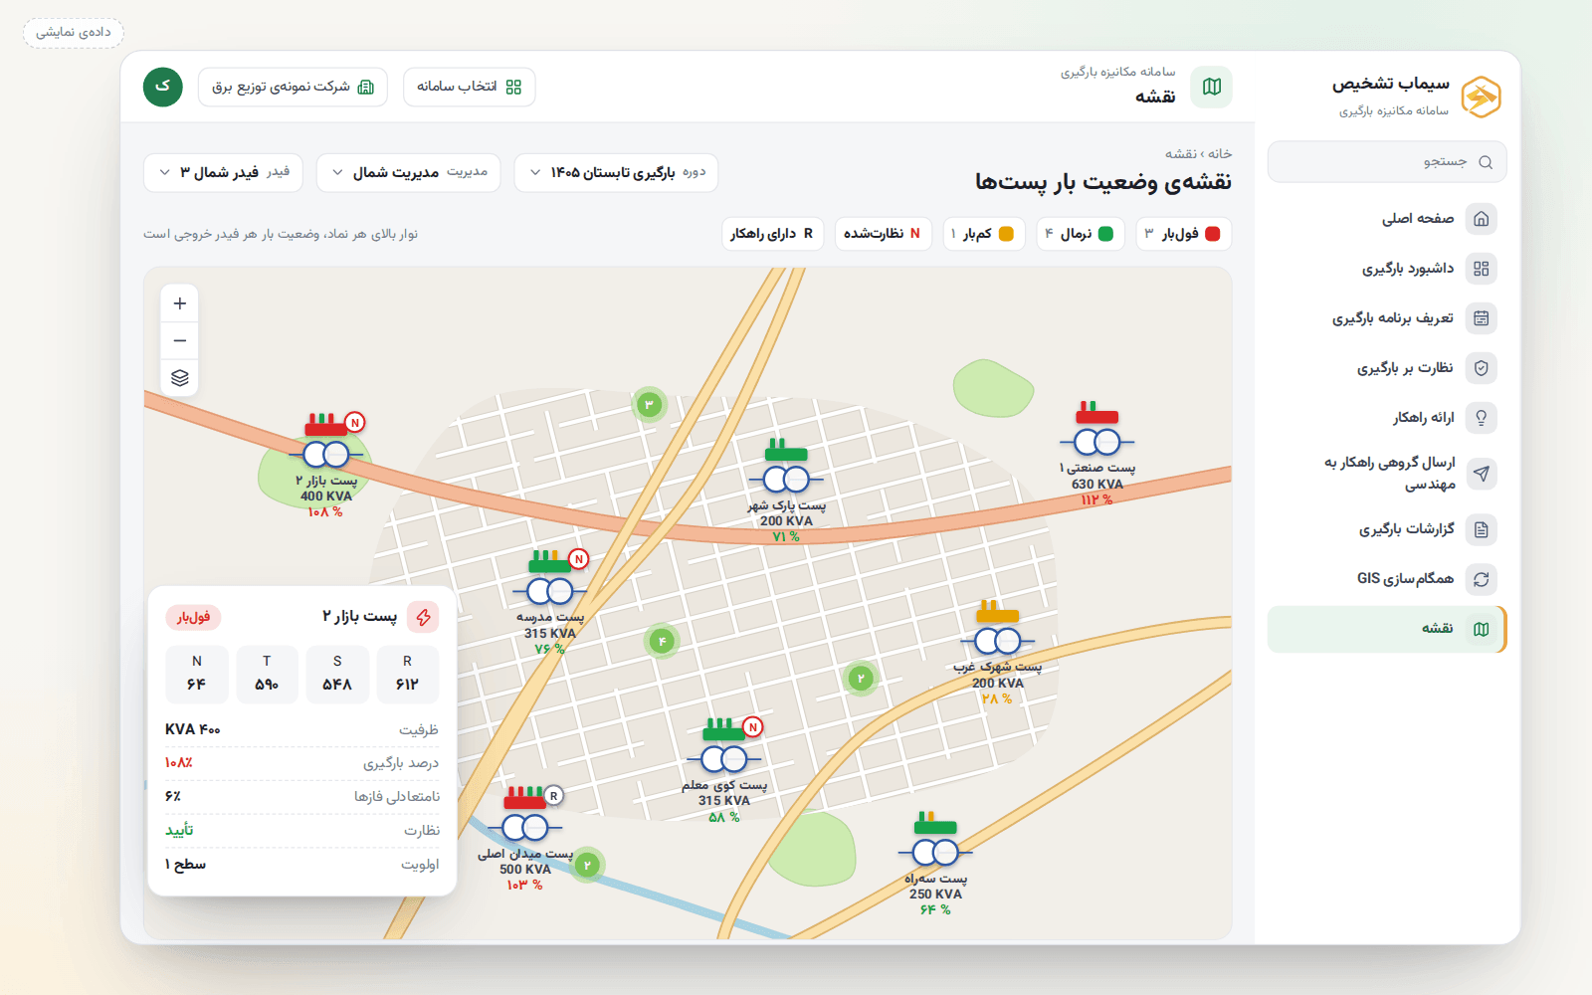Open the فیدر شمال ۳ dropdown
Viewport: 1592px width, 995px height.
coord(224,172)
